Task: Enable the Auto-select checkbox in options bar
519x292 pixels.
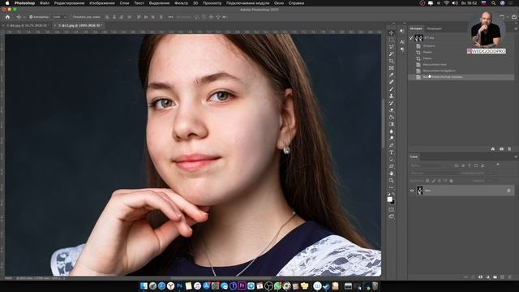Action: pyautogui.click(x=31, y=17)
